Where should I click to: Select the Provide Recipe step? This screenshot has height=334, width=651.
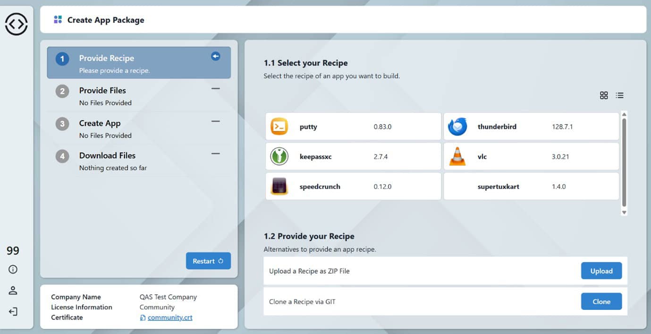point(139,63)
